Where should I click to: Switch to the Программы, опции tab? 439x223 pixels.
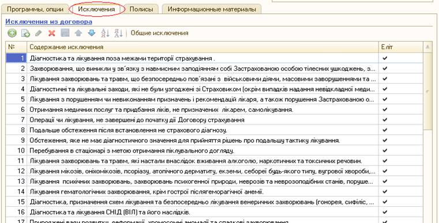35,9
